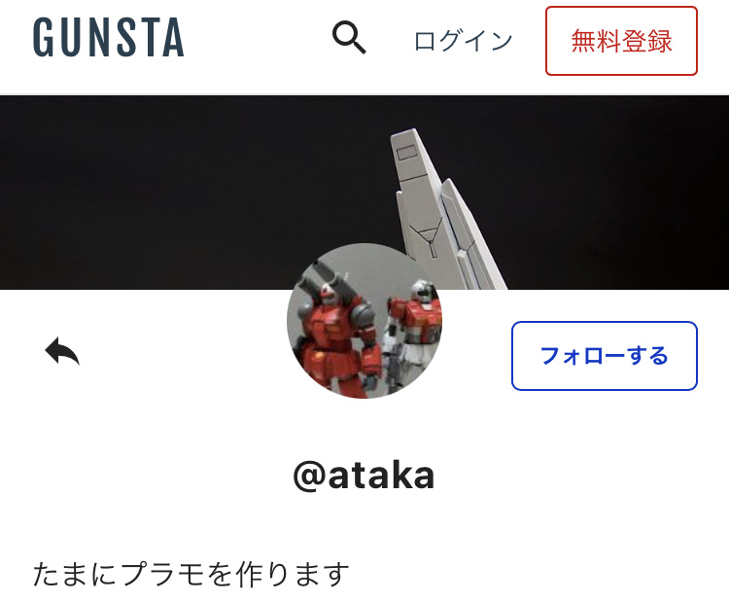Click the black back arrow left of avatar

(x=62, y=351)
